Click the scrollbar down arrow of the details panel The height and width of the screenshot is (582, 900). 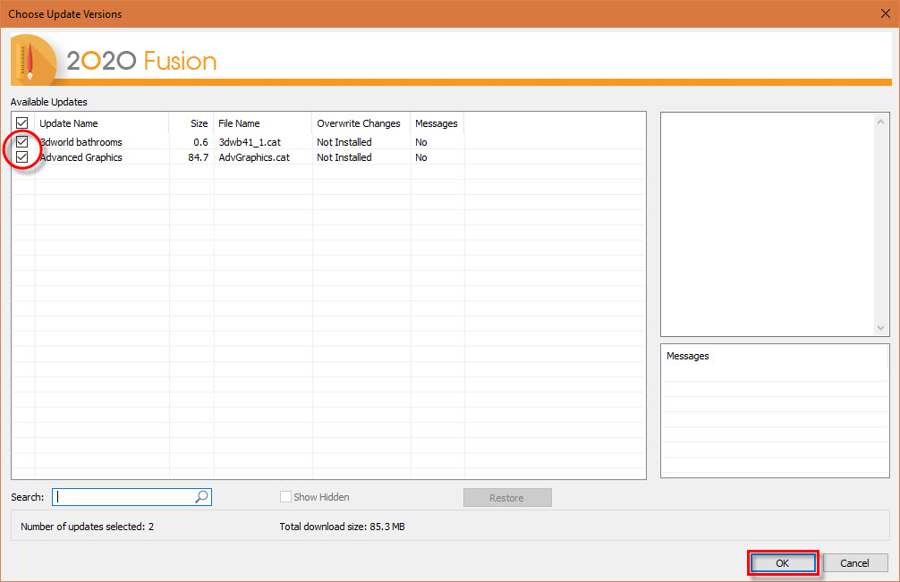[881, 327]
